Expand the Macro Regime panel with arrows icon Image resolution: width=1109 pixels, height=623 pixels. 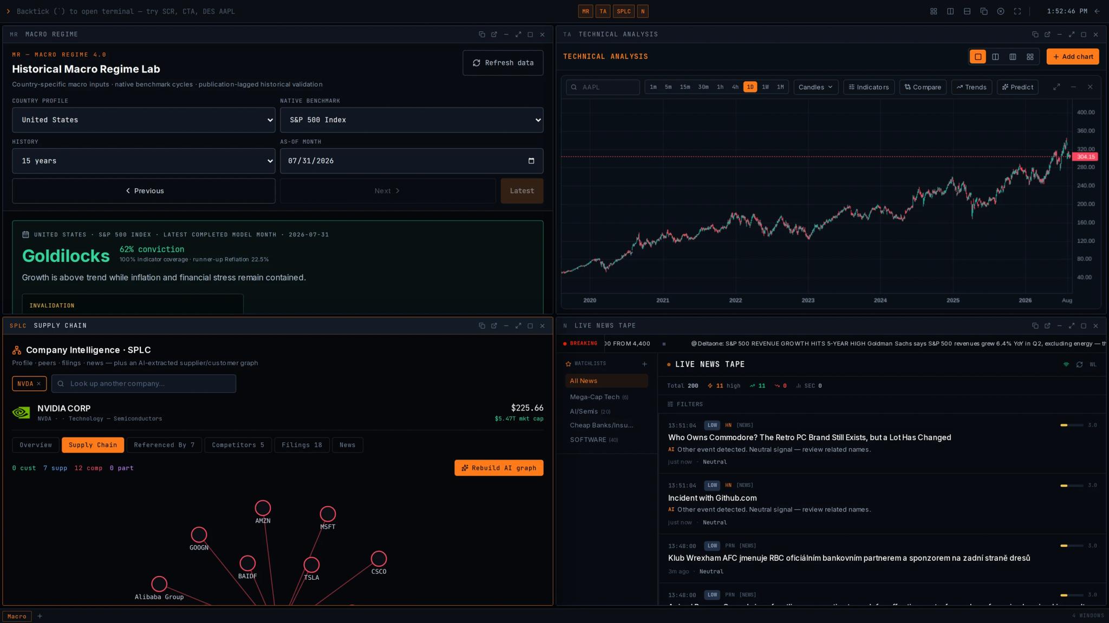tap(518, 35)
